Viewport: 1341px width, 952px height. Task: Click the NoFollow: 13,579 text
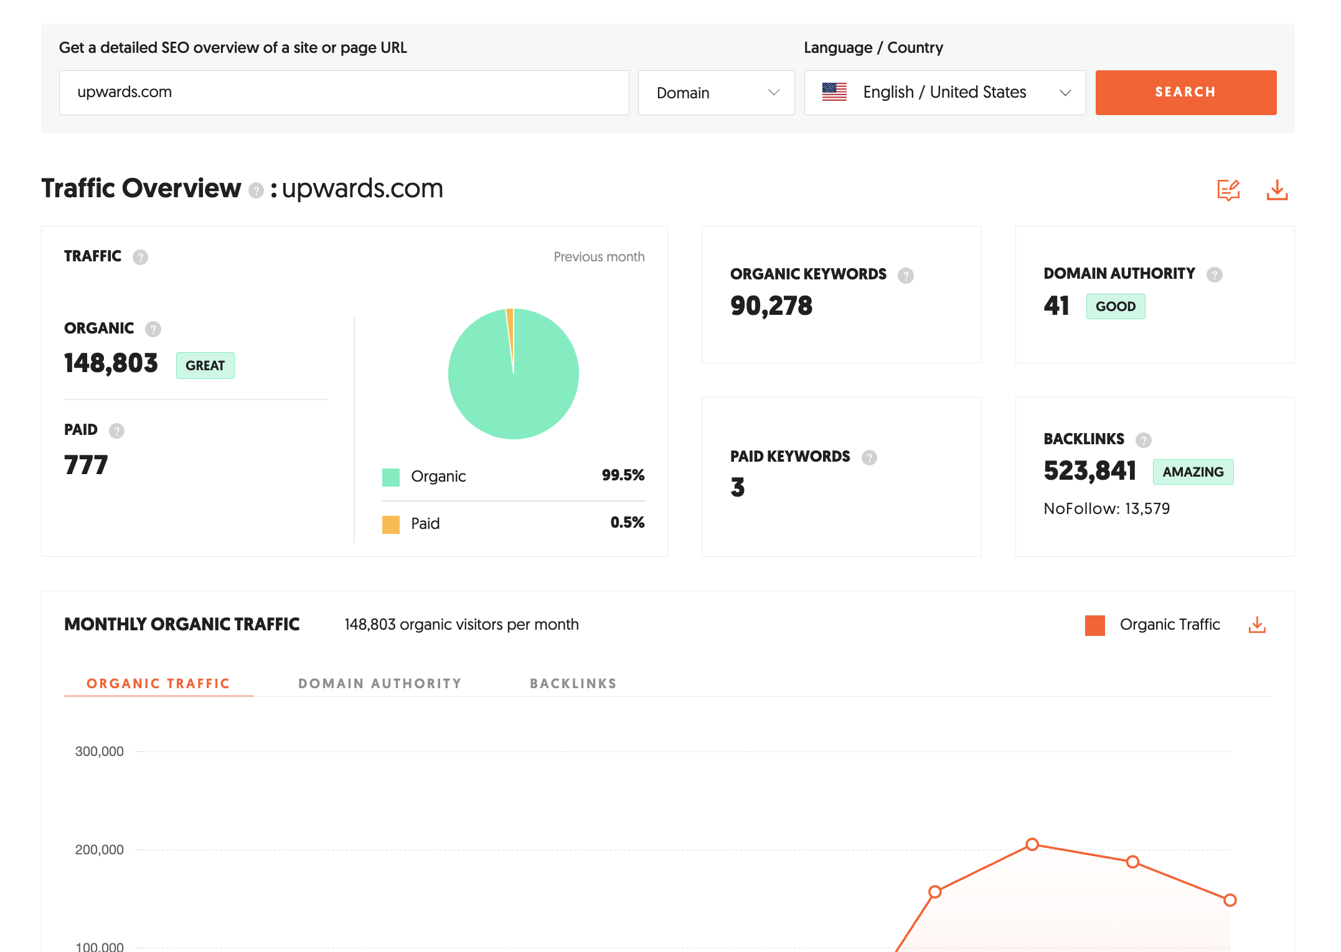[1107, 509]
